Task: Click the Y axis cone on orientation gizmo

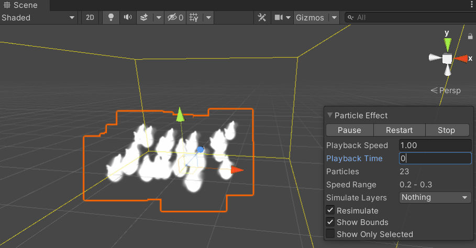Action: click(448, 44)
